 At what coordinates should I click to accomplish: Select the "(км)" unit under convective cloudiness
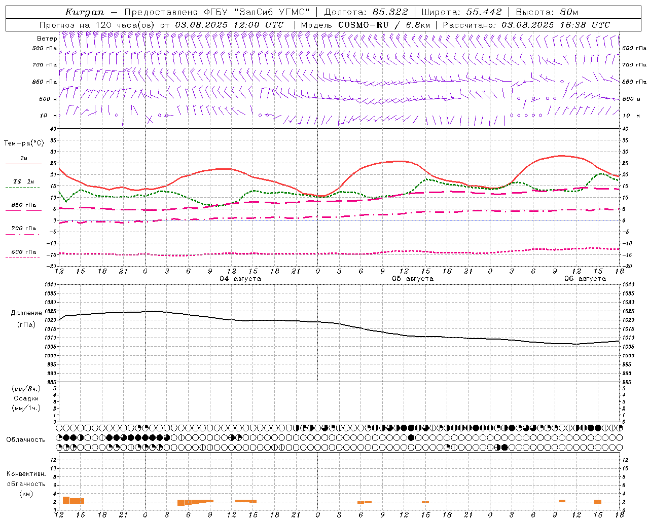[x=26, y=494]
